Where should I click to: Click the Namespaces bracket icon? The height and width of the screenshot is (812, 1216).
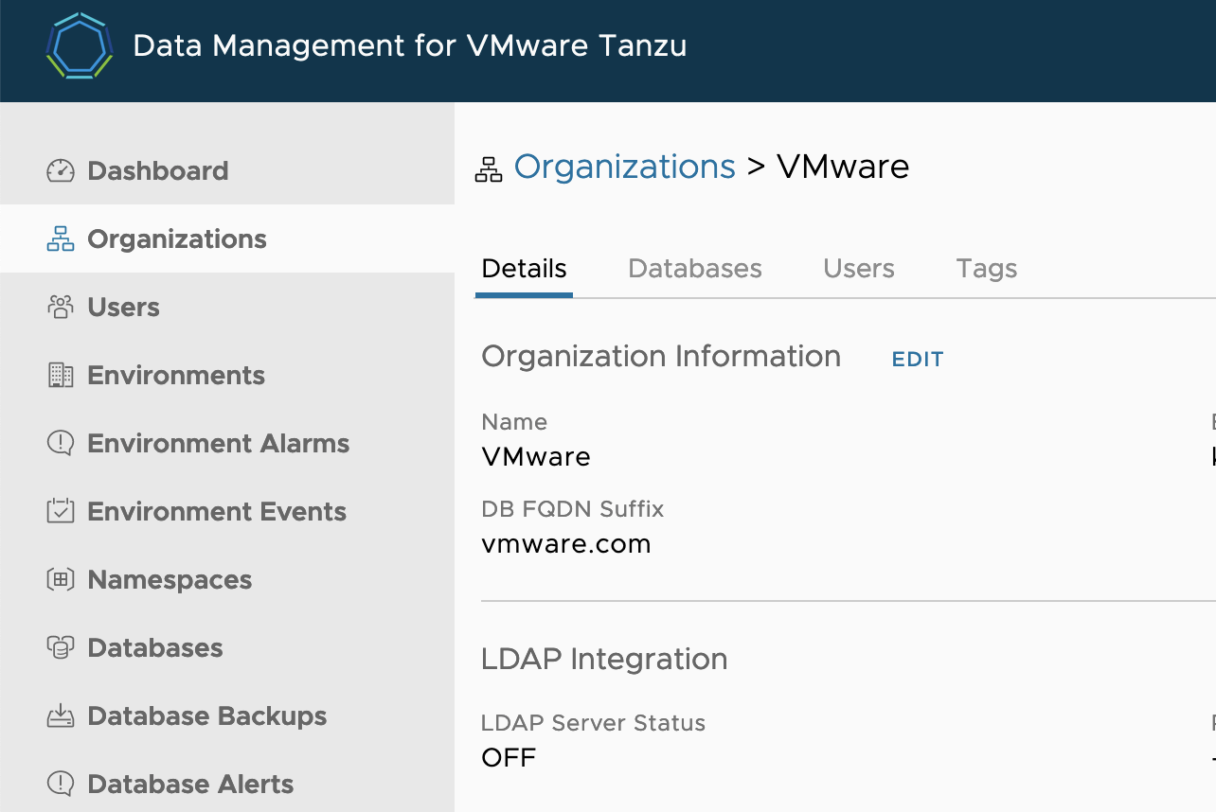[61, 580]
